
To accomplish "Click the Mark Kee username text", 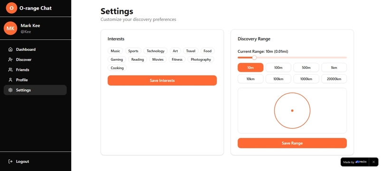I will pos(30,26).
